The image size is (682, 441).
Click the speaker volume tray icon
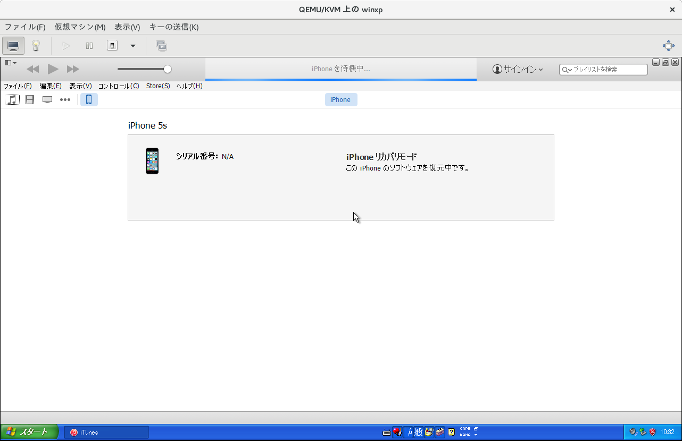click(x=633, y=432)
